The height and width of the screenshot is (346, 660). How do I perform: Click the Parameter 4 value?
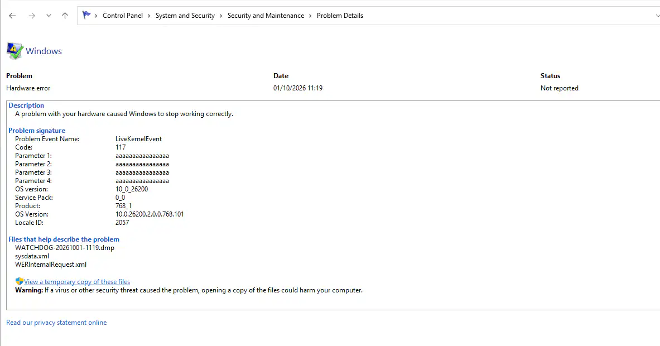[x=142, y=181]
